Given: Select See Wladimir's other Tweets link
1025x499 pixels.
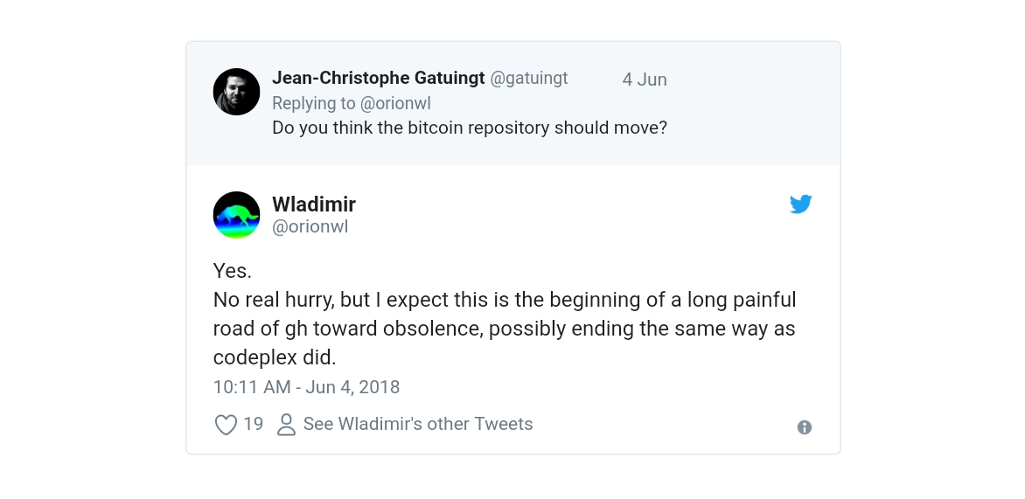Looking at the screenshot, I should pos(417,424).
